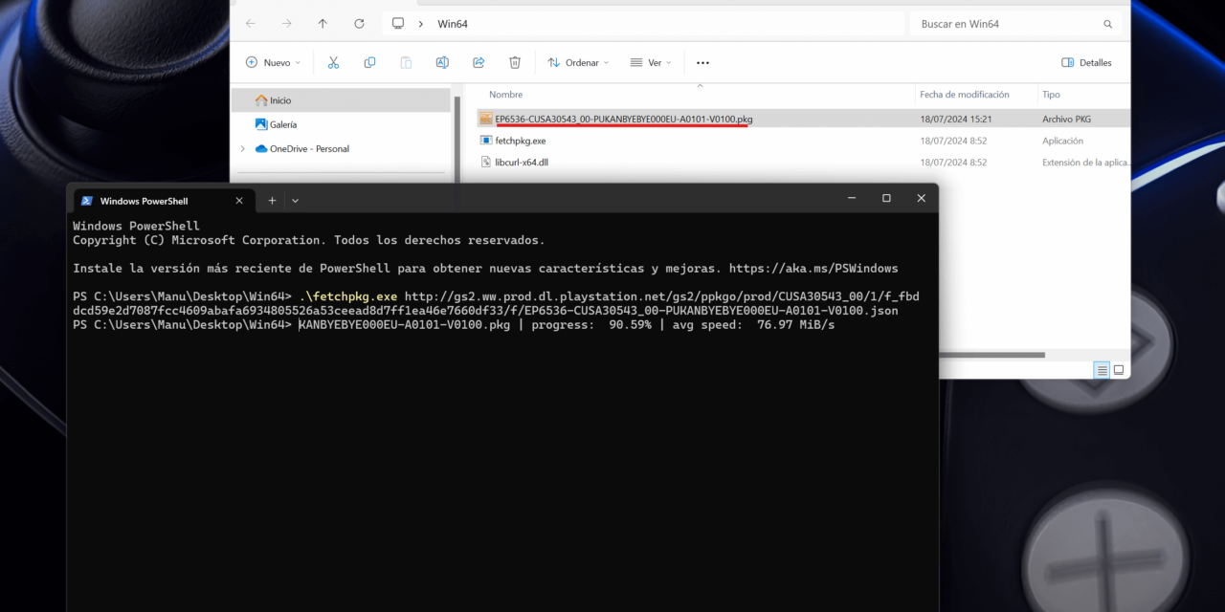Close the Windows PowerShell tab
This screenshot has height=612, width=1225.
pos(239,201)
